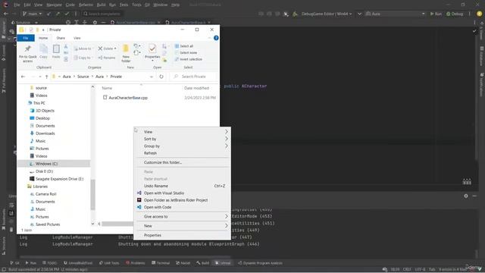
Task: Open the File tab in Explorer ribbon
Action: [x=26, y=38]
